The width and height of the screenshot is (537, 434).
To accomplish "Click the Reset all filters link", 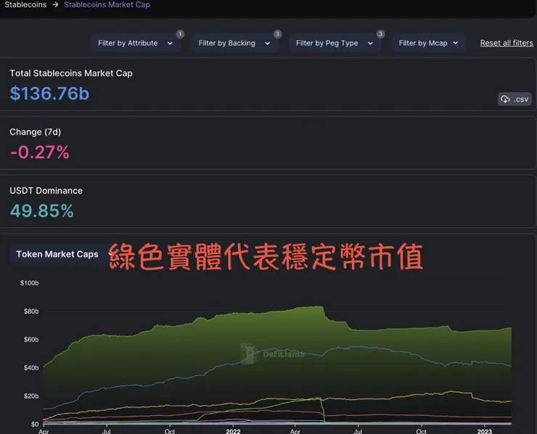I will coord(507,43).
